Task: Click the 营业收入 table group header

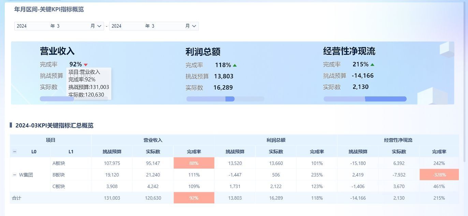Action: 153,140
